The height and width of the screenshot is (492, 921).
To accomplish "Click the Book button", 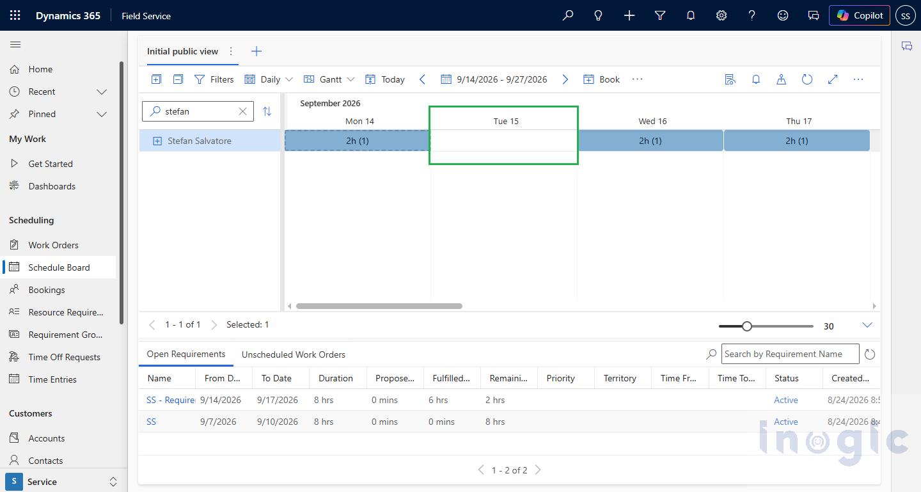I will pos(602,79).
